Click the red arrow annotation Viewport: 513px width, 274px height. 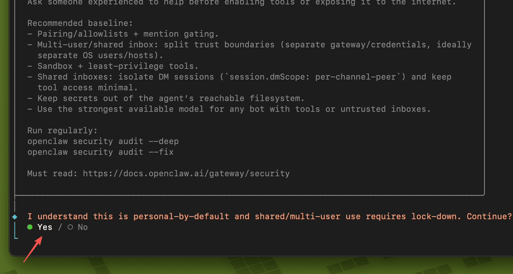pos(32,250)
